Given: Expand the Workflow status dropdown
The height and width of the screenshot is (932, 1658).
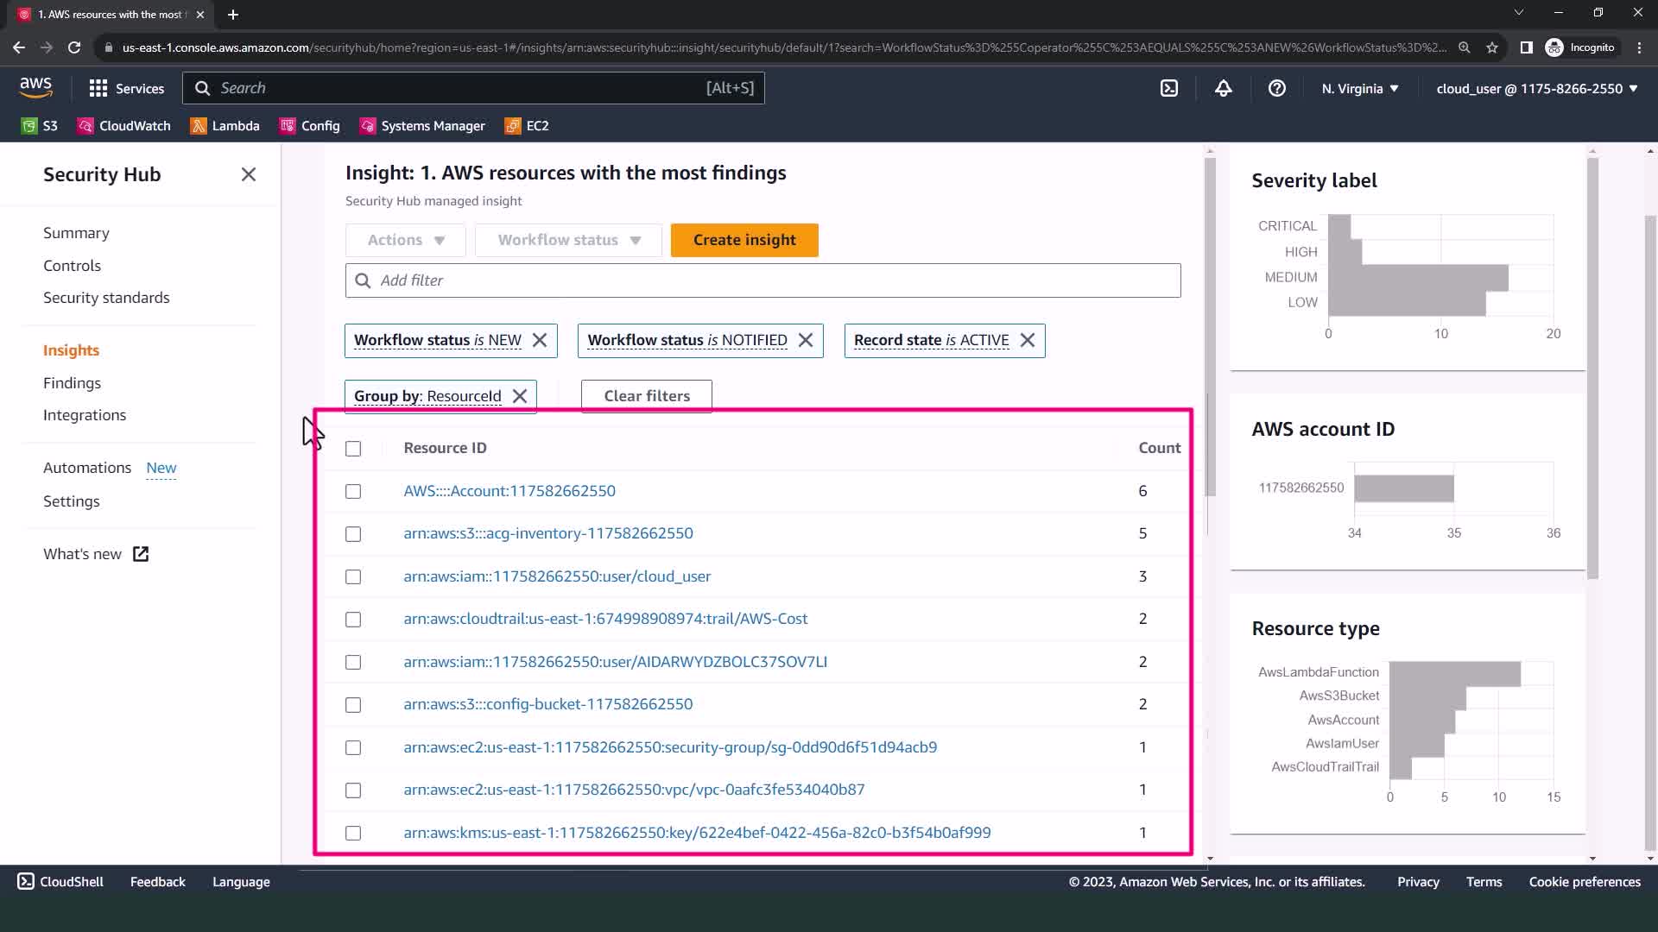Looking at the screenshot, I should (x=568, y=240).
